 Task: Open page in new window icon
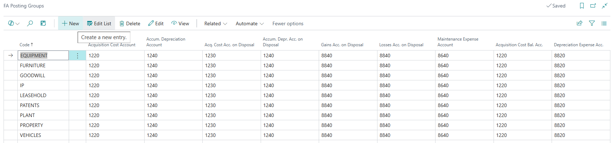click(x=593, y=6)
